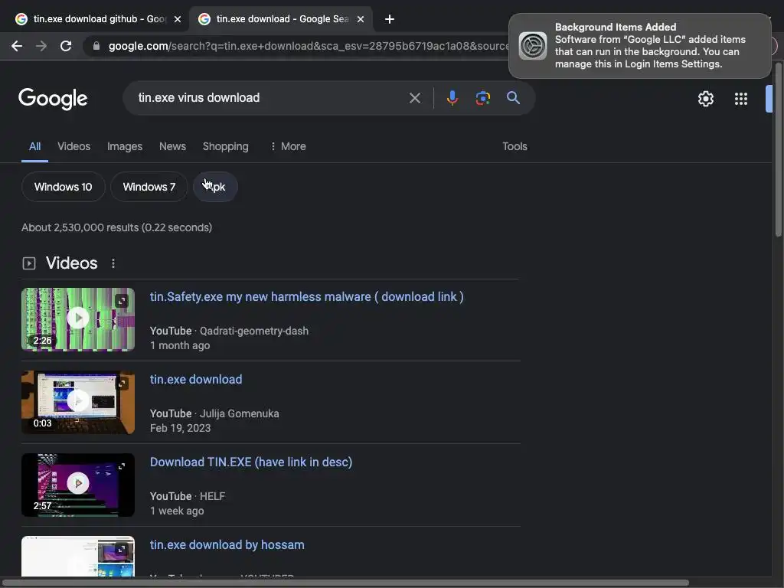Image resolution: width=784 pixels, height=588 pixels.
Task: Switch to the 'tin.exe download github' tab
Action: [97, 19]
